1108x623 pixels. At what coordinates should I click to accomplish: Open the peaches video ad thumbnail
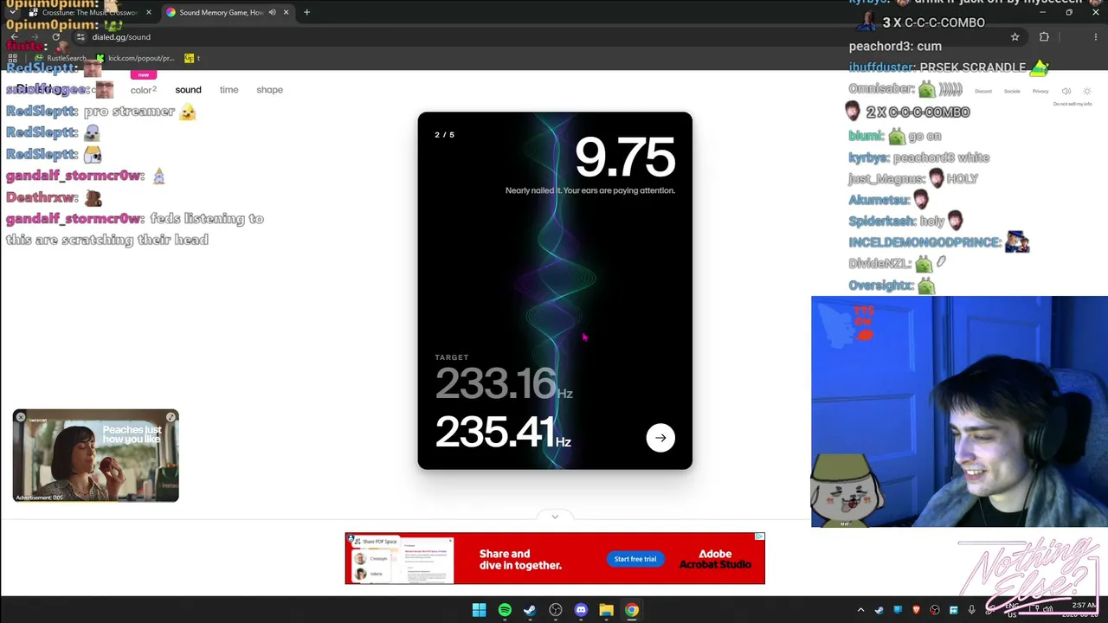click(95, 456)
